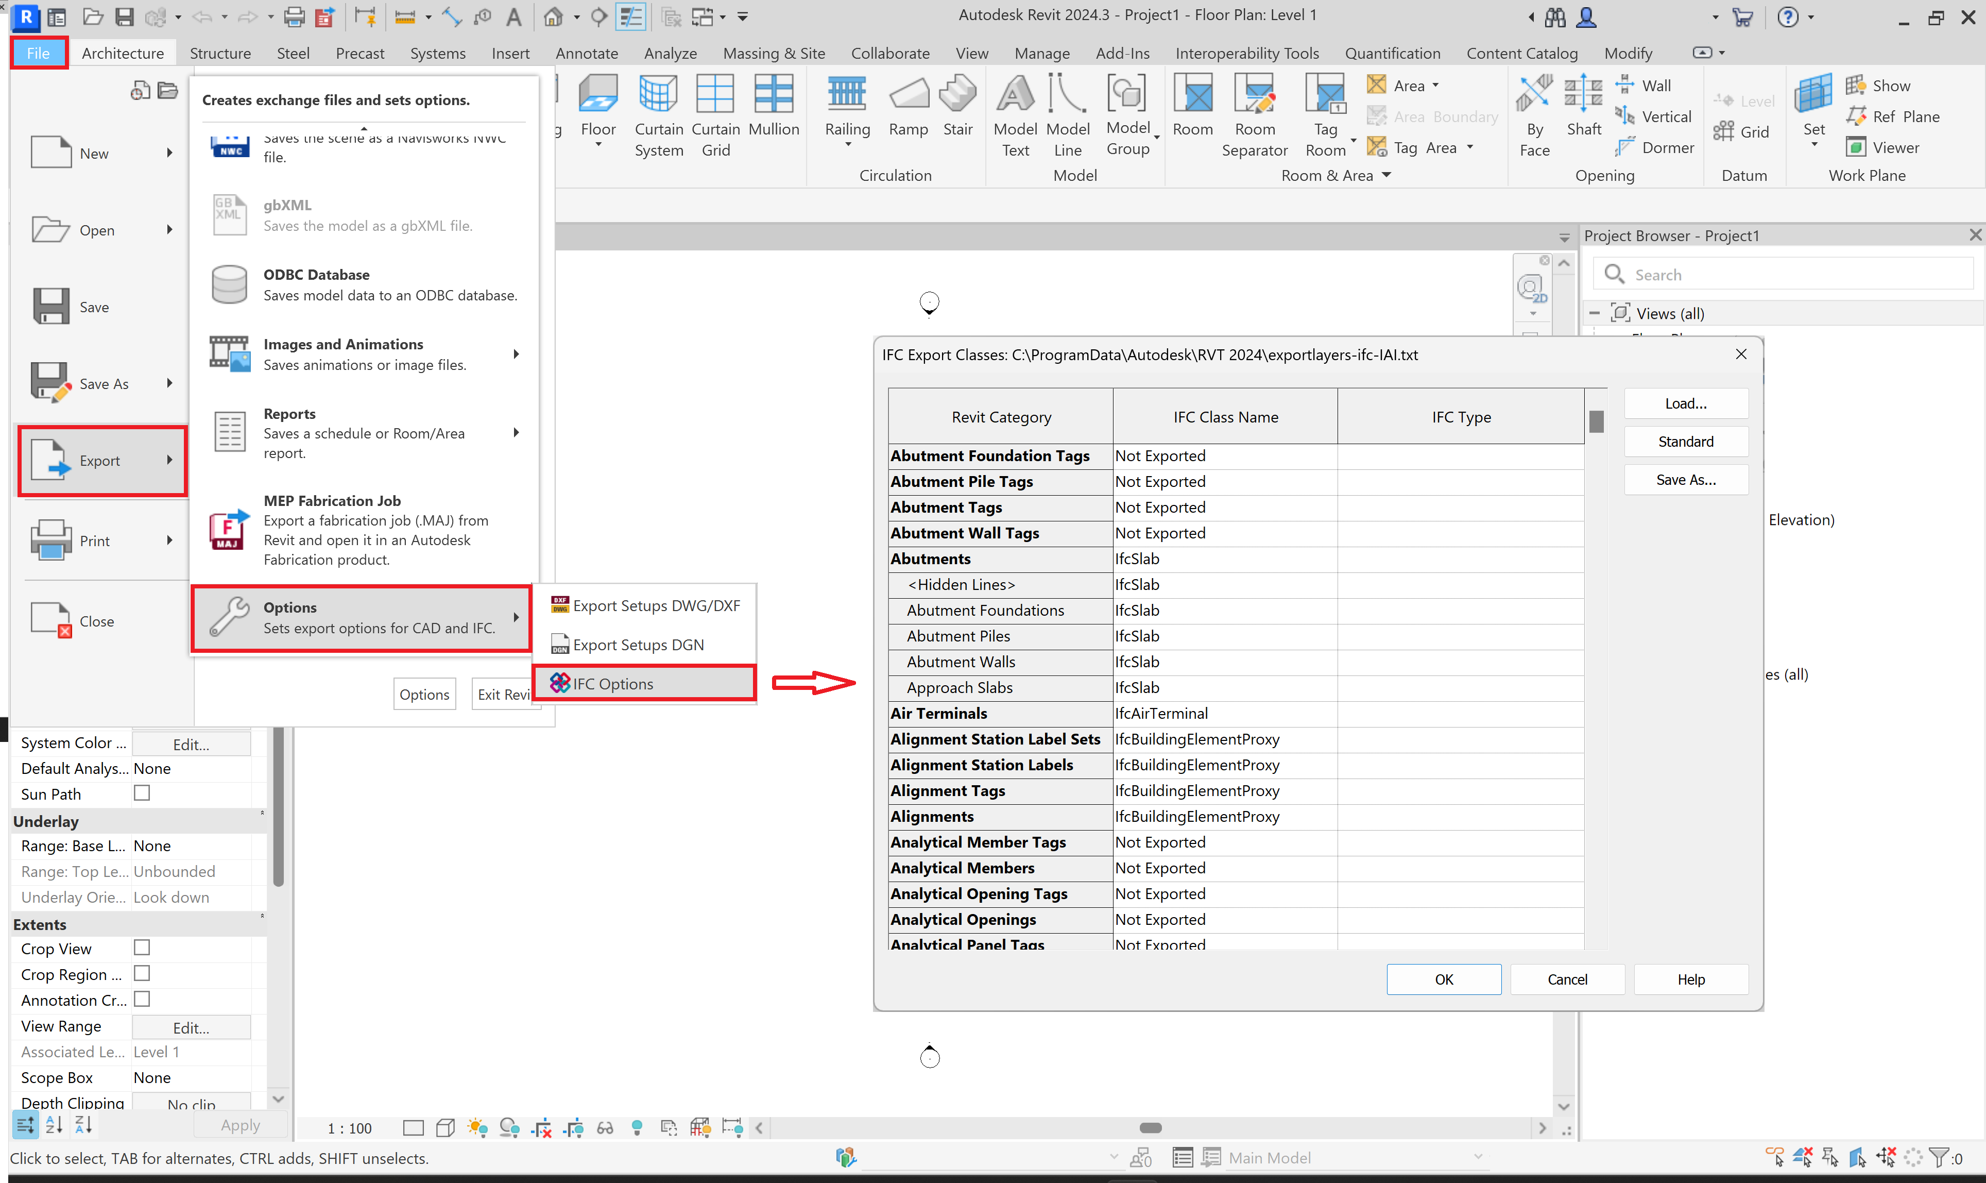
Task: Toggle the Crop View checkbox
Action: click(142, 947)
